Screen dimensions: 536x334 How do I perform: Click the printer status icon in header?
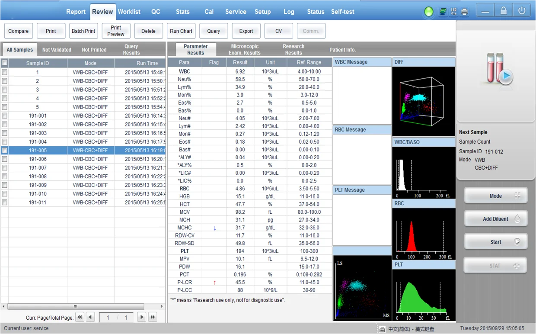(465, 12)
